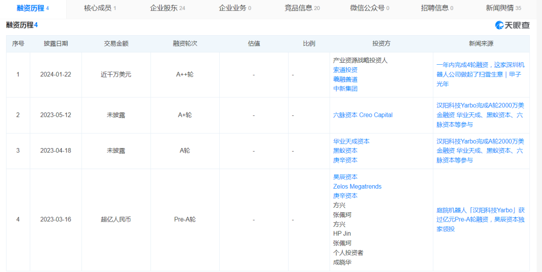Open investor link 昊辰资本
Viewport: 542px width, 272px height.
click(345, 177)
